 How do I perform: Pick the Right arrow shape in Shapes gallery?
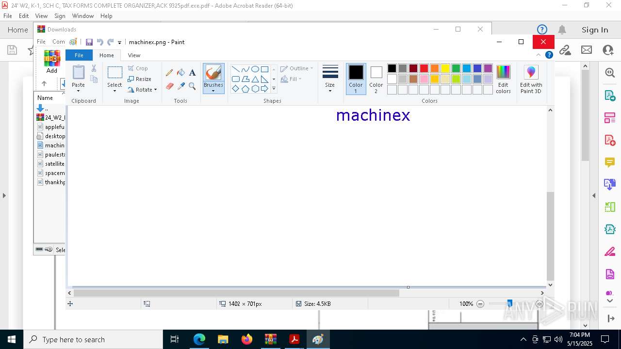[x=264, y=89]
